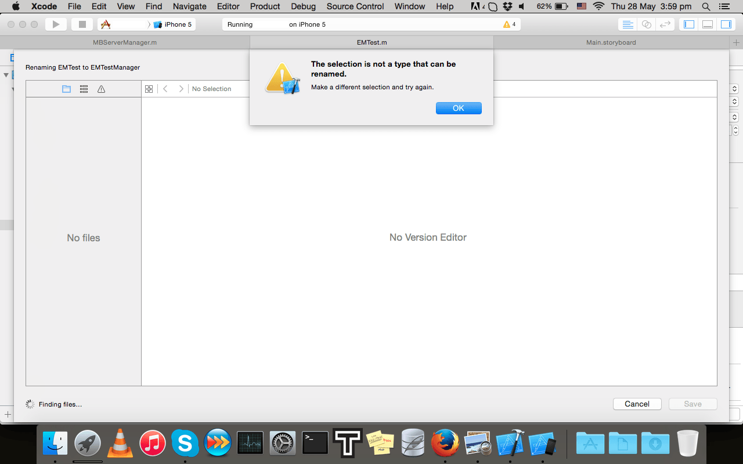Open the Window menu
The height and width of the screenshot is (464, 743).
click(410, 6)
